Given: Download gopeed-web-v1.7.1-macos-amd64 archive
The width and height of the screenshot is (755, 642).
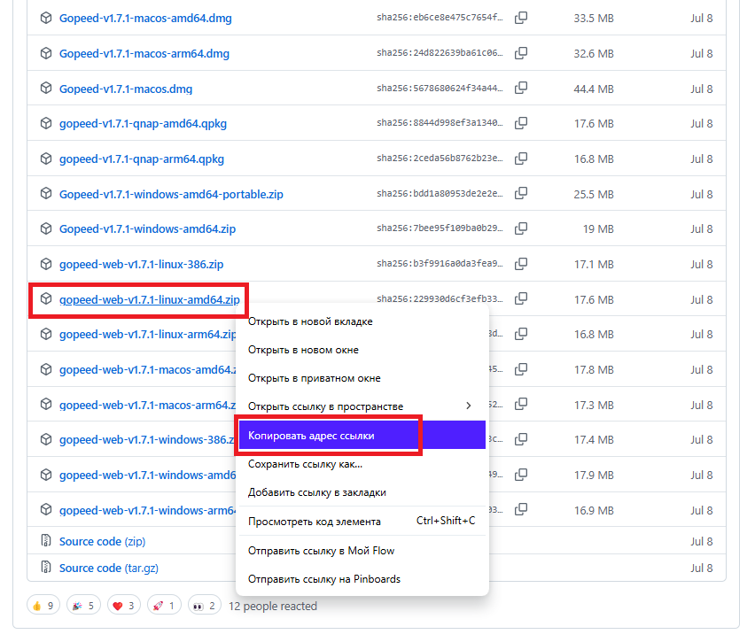Looking at the screenshot, I should click(148, 369).
